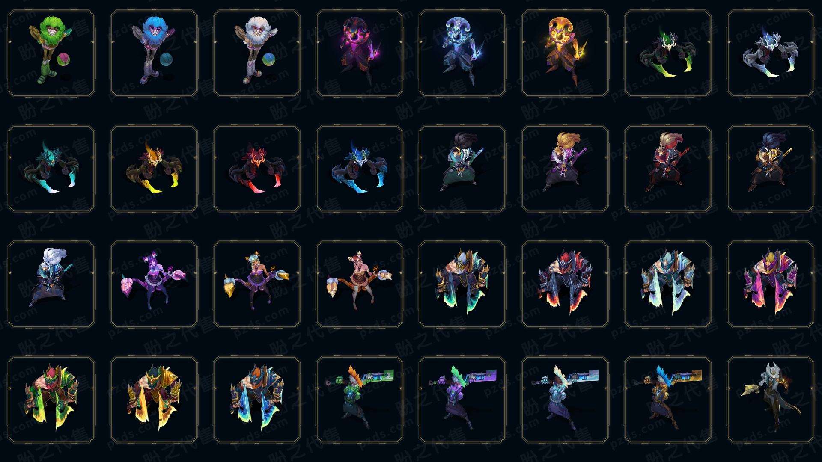Choose blue-haired fighter with orange giant sword
Screen dimensions: 822x462
668,400
